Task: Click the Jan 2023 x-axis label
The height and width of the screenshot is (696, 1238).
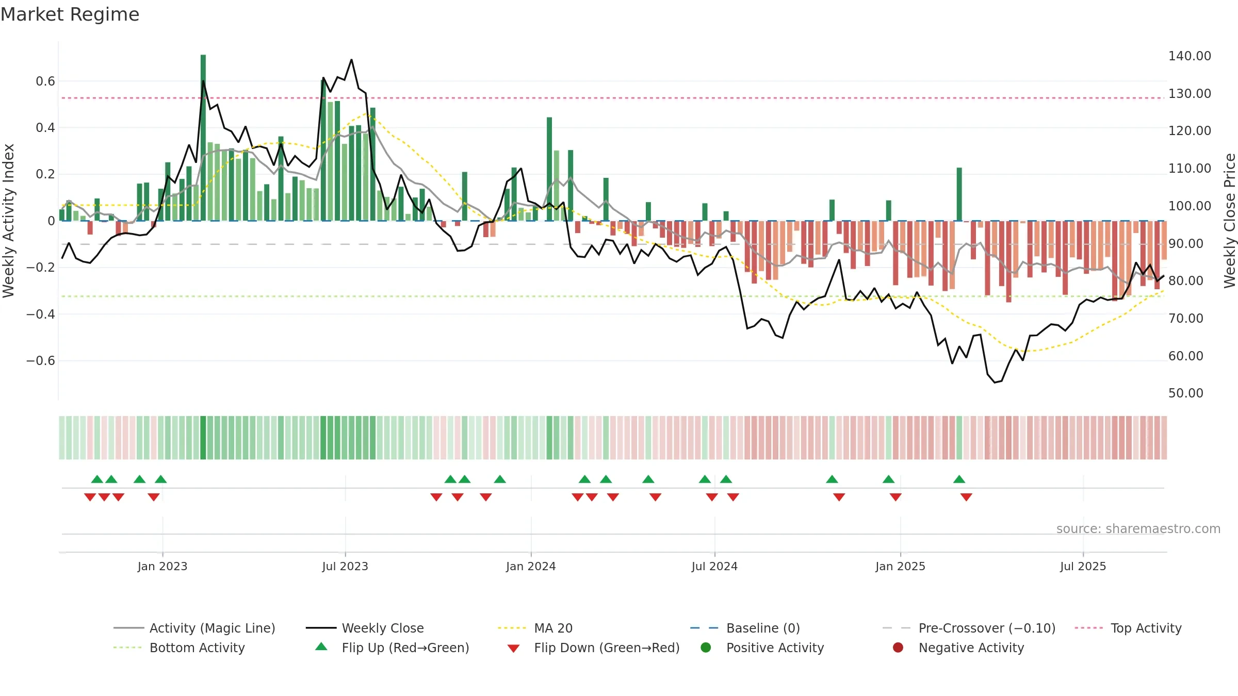Action: pyautogui.click(x=162, y=566)
